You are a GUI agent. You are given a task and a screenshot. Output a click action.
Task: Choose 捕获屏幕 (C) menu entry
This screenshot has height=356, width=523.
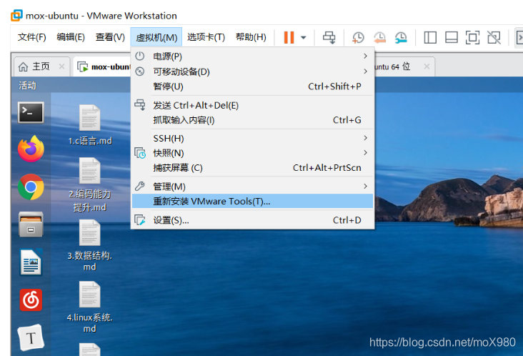252,168
